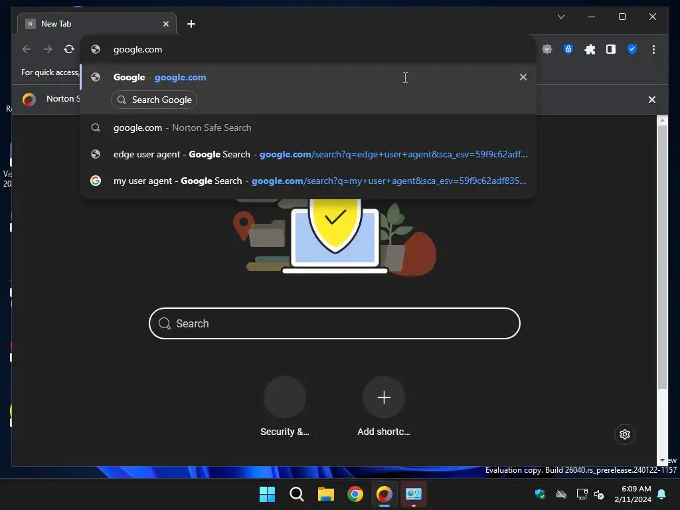Viewport: 680px width, 510px height.
Task: Open the tab search chevron in the title bar
Action: click(x=560, y=17)
